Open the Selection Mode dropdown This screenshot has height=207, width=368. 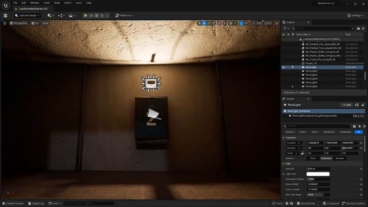pos(27,16)
